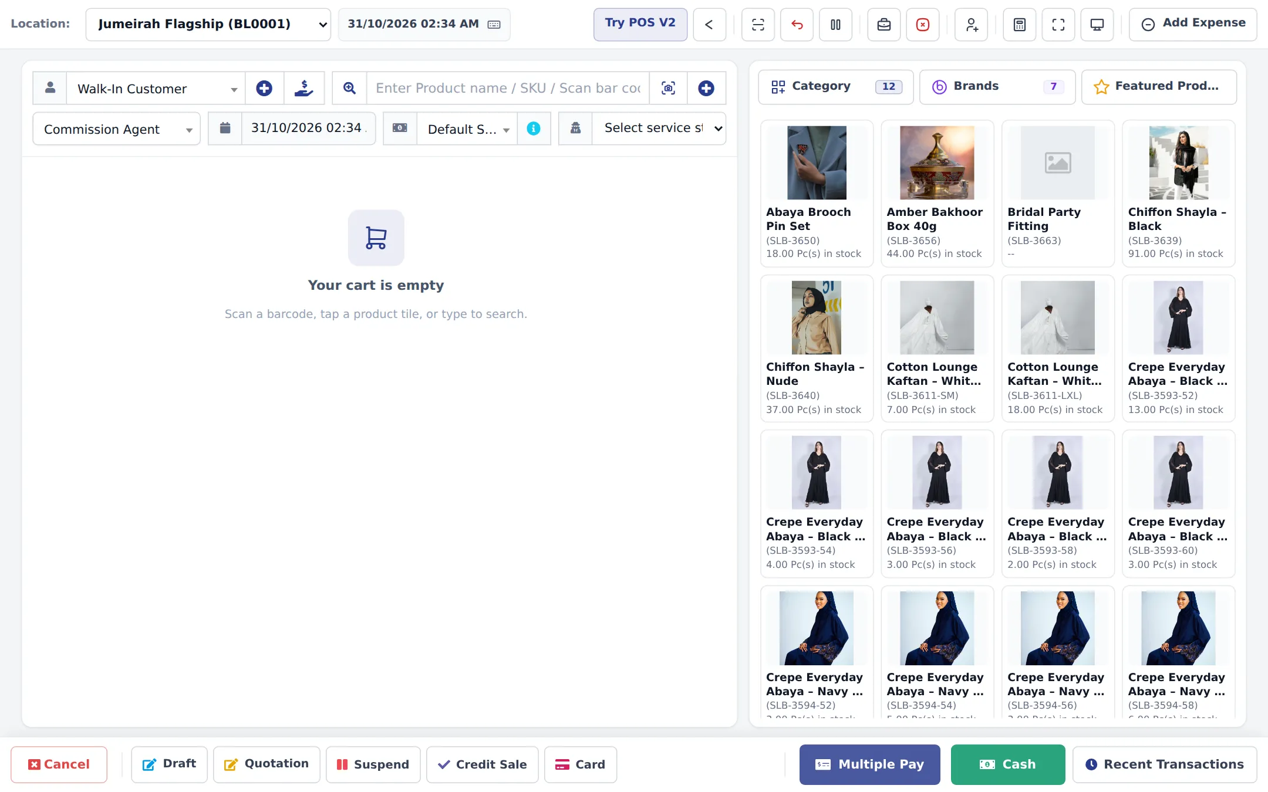Select the Abaya Brooch Pin Set product tile
Screen dimensions: 1268x792
[x=817, y=194]
